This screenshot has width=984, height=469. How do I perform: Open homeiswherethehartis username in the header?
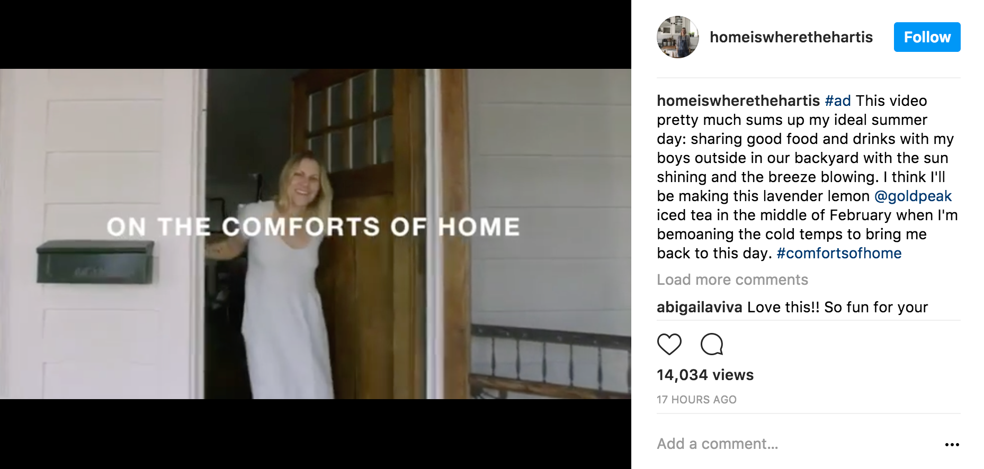791,37
